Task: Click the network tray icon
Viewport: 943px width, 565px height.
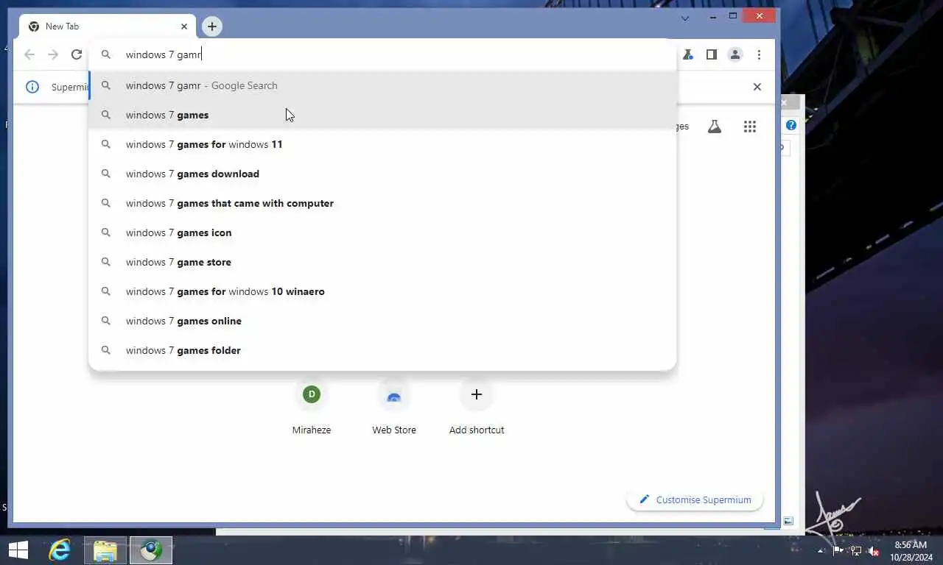Action: click(855, 550)
